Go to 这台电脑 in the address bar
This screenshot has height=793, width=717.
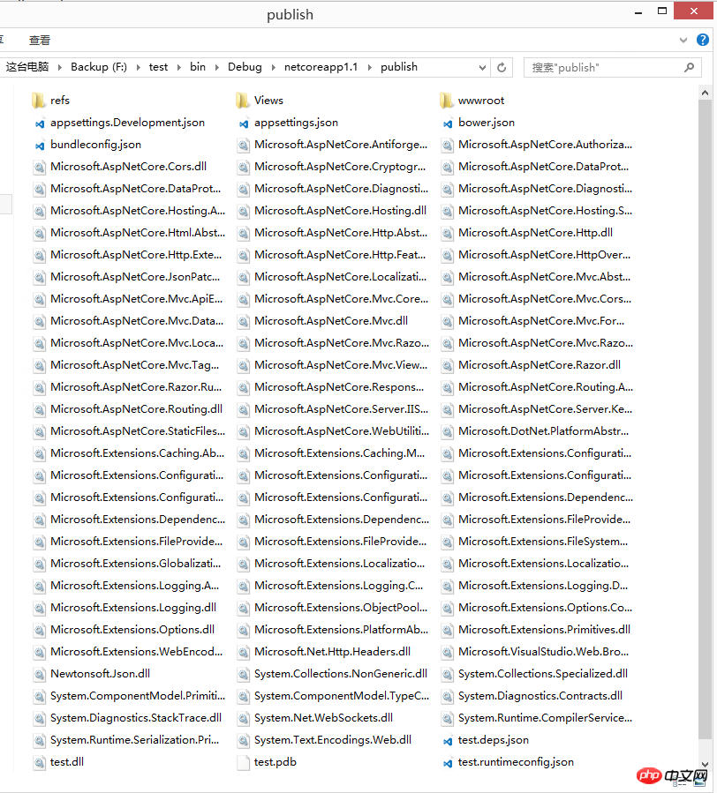(x=27, y=67)
